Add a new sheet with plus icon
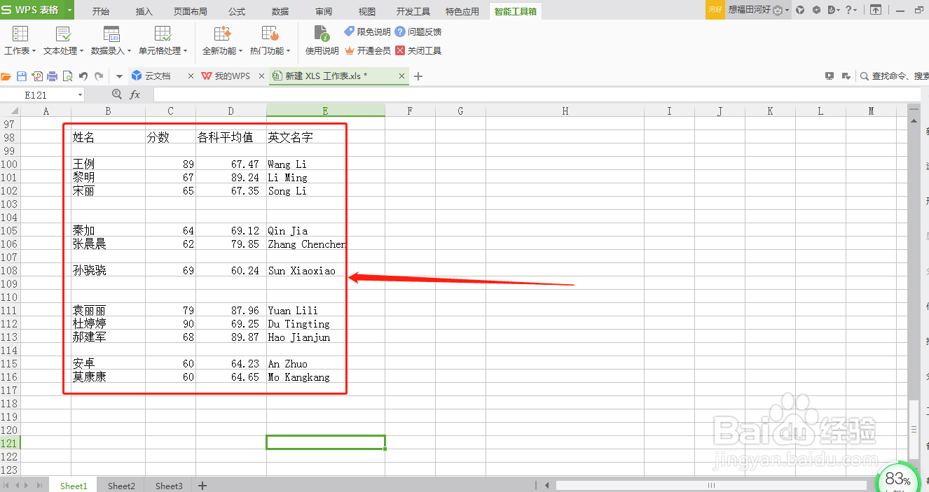 click(x=202, y=486)
